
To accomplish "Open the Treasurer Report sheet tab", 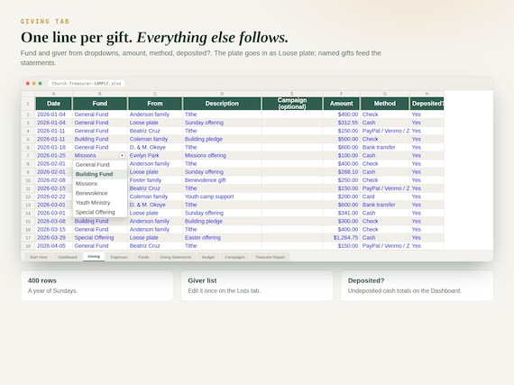I will click(x=271, y=257).
